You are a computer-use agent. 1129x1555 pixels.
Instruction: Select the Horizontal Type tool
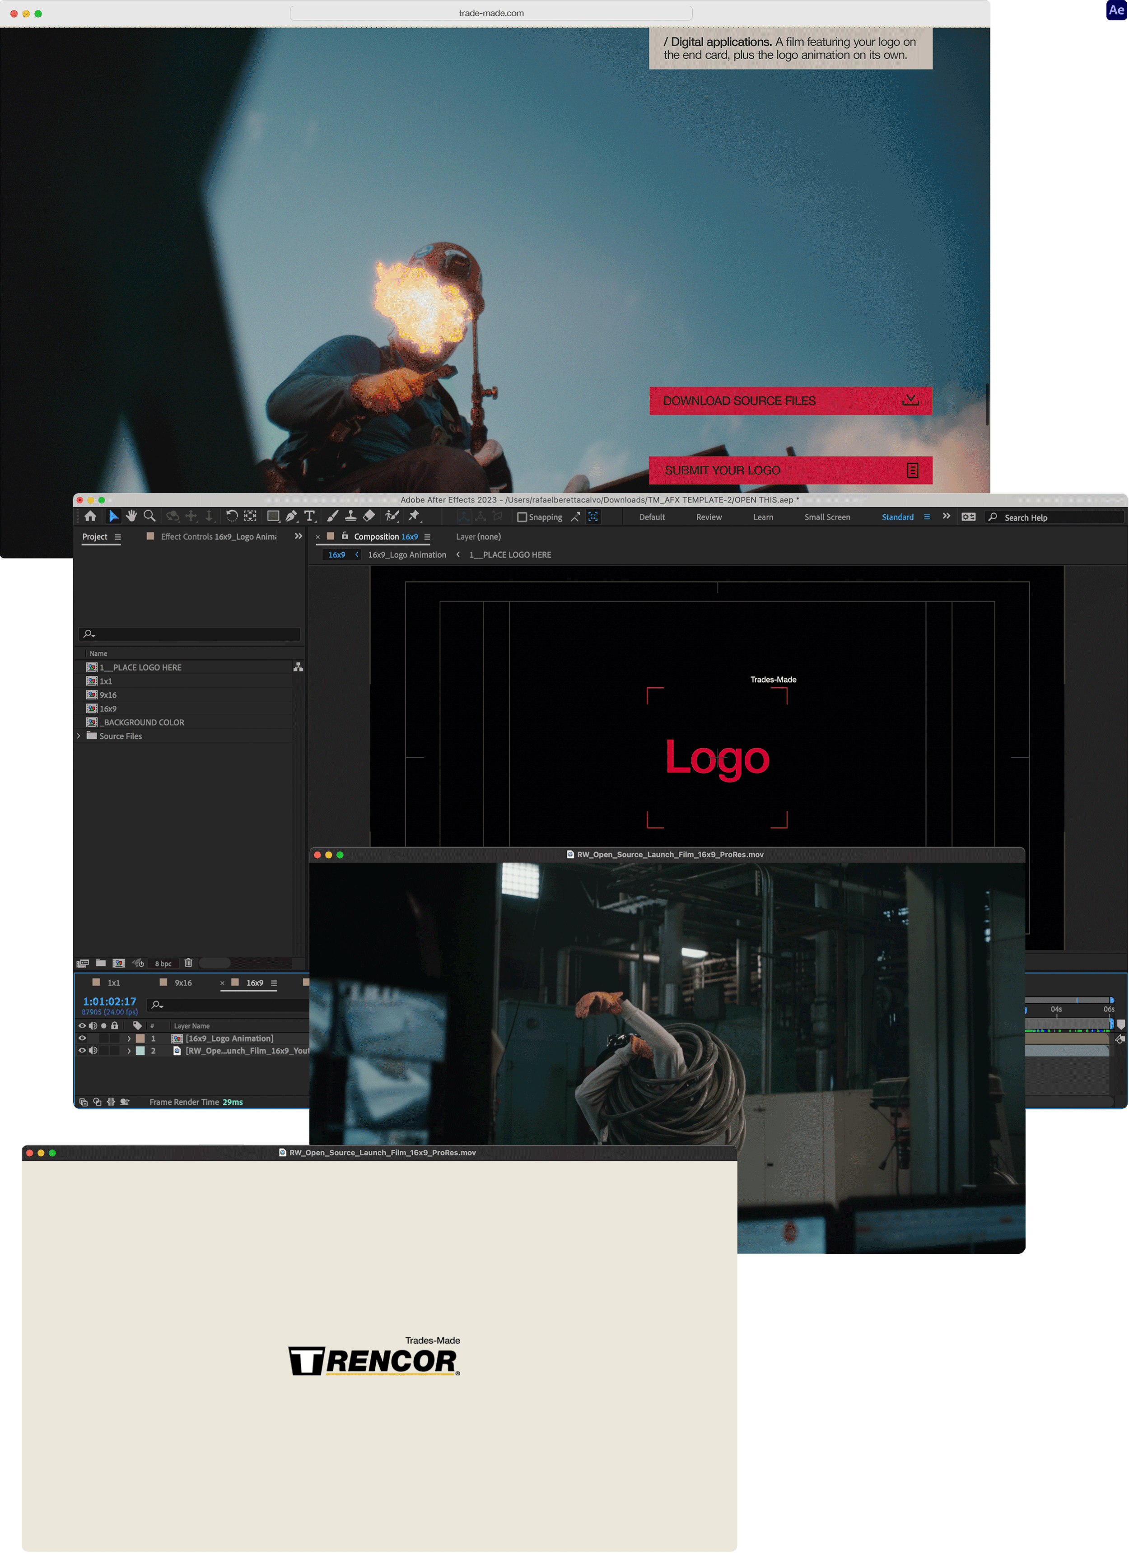tap(309, 516)
